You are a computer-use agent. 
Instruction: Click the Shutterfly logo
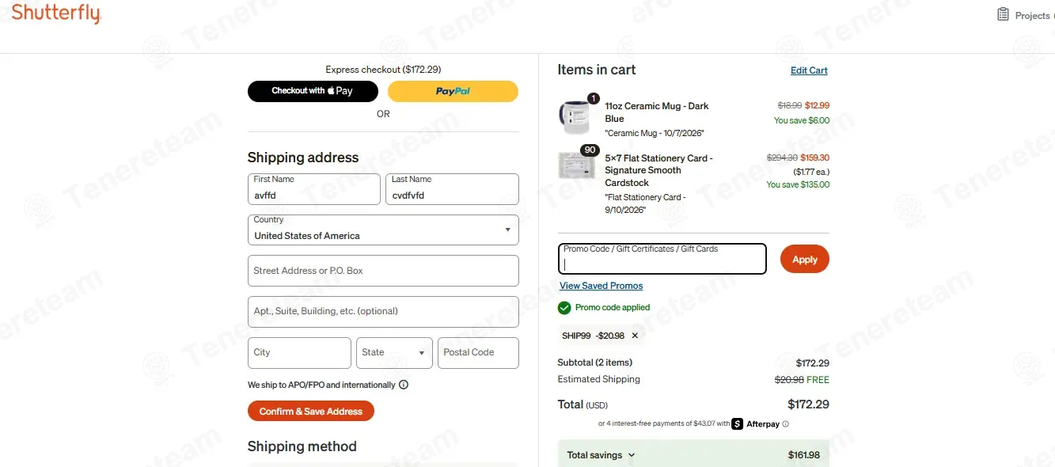[56, 13]
